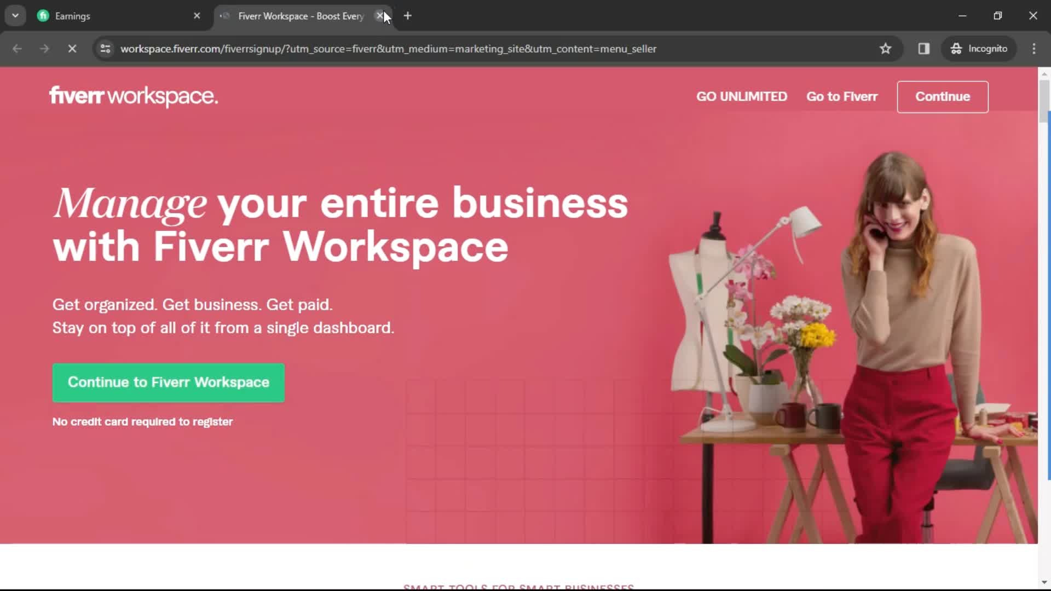This screenshot has height=591, width=1051.
Task: Click the site information icon in address bar
Action: pyautogui.click(x=105, y=49)
